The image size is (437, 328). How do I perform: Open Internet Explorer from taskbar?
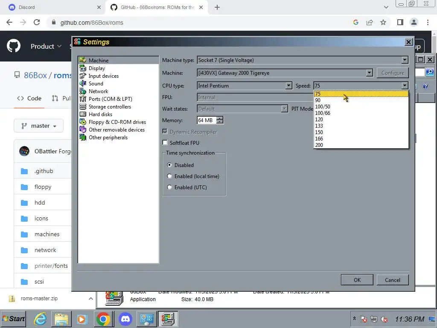click(41, 319)
